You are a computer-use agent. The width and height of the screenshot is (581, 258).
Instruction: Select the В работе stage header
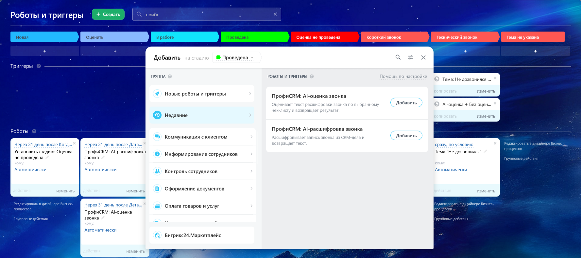(x=185, y=37)
